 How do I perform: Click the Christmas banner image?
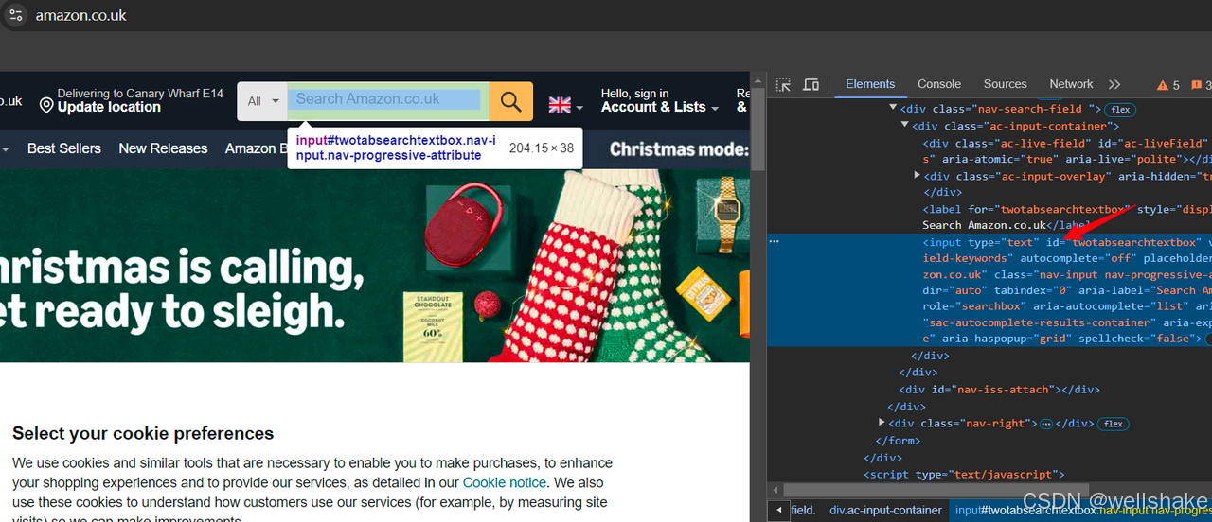tap(375, 266)
